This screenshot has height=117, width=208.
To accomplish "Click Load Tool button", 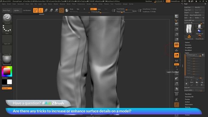I will (189, 7).
